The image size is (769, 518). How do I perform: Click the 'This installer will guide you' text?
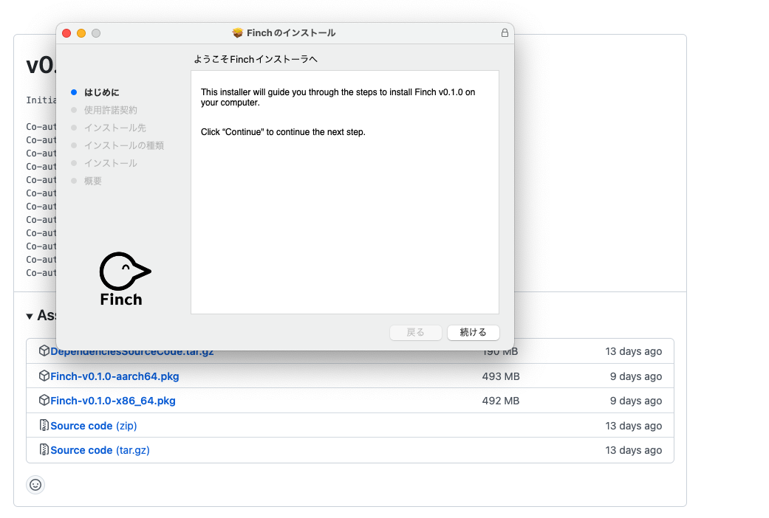pos(338,97)
